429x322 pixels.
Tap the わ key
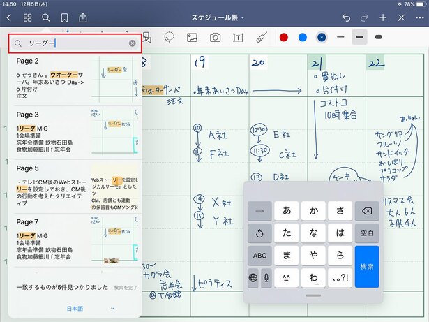click(x=313, y=278)
